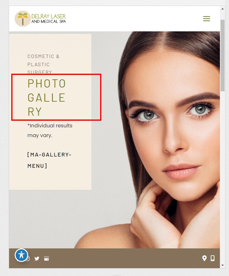Click the Photo Gallery heading
The image size is (229, 276).
point(47,97)
